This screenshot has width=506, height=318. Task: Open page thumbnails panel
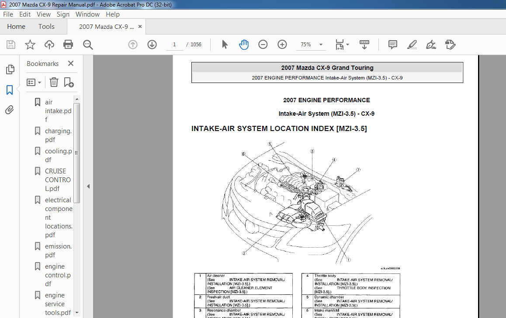(x=10, y=69)
